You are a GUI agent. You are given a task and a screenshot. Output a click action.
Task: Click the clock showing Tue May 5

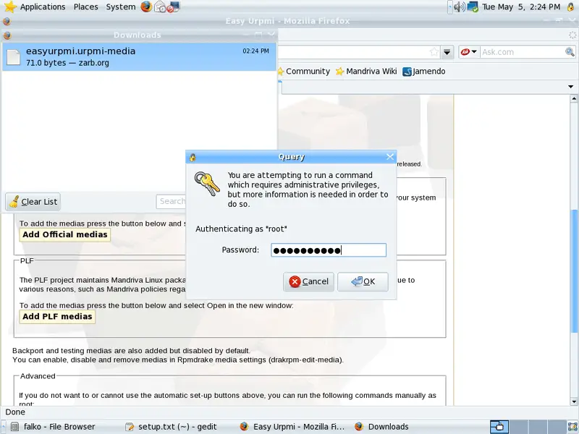(x=521, y=7)
